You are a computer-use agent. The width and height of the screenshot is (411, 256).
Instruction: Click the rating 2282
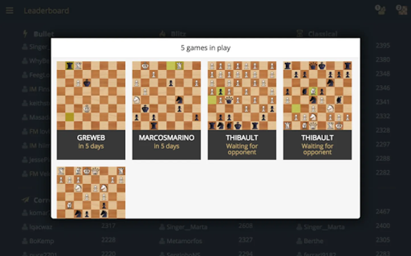[383, 173]
